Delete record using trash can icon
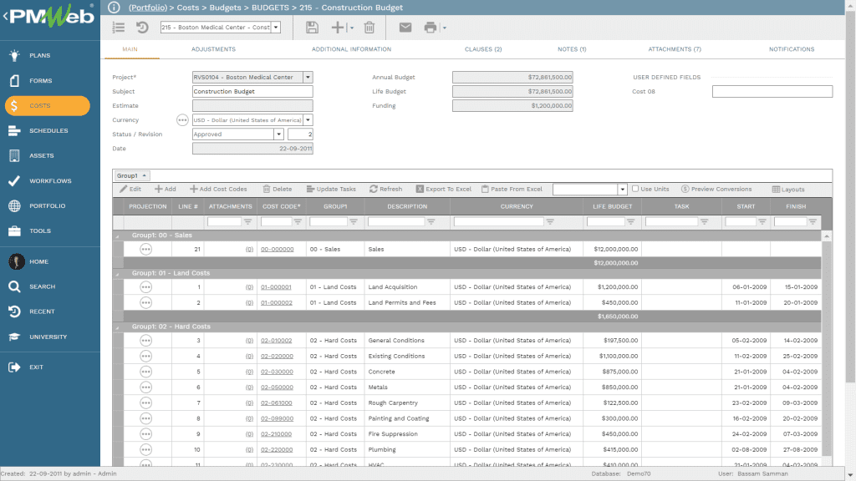Viewport: 856px width, 481px height. click(x=369, y=28)
